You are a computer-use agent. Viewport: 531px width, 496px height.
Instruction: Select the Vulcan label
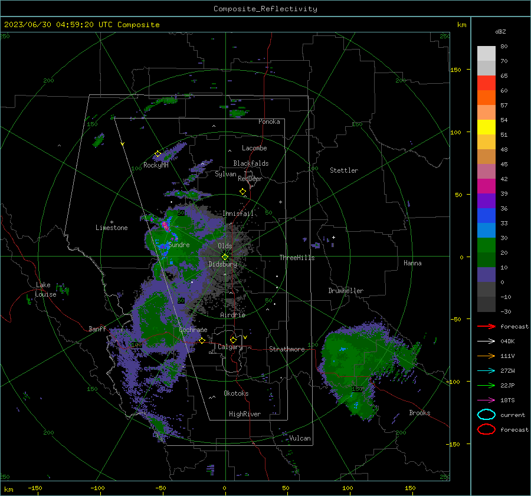click(x=300, y=438)
